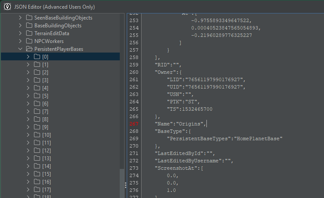Select the [16] tree item
Image resolution: width=324 pixels, height=198 pixels.
point(46,182)
